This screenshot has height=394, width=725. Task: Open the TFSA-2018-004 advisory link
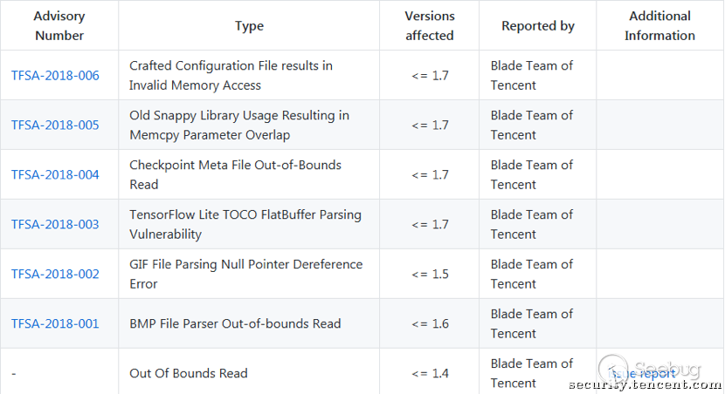click(x=55, y=175)
